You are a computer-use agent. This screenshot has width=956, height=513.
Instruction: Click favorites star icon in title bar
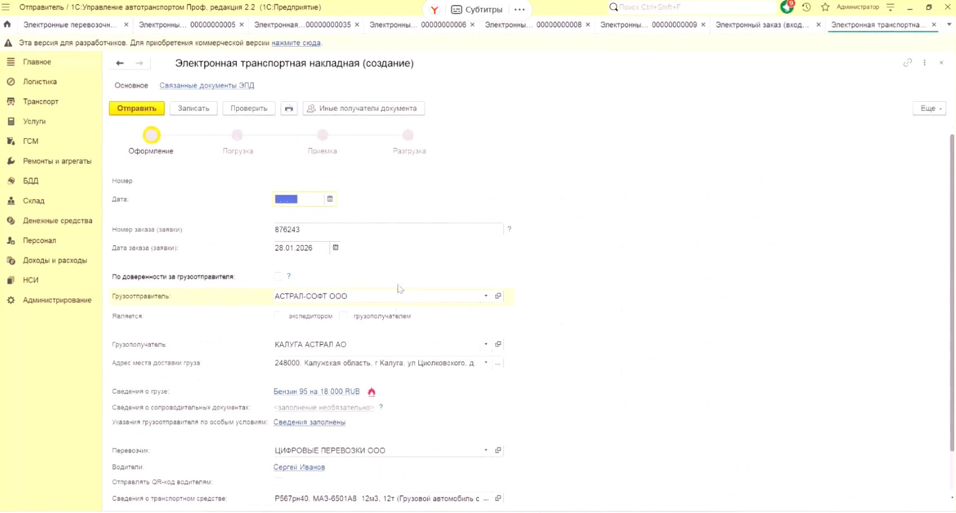coord(825,7)
